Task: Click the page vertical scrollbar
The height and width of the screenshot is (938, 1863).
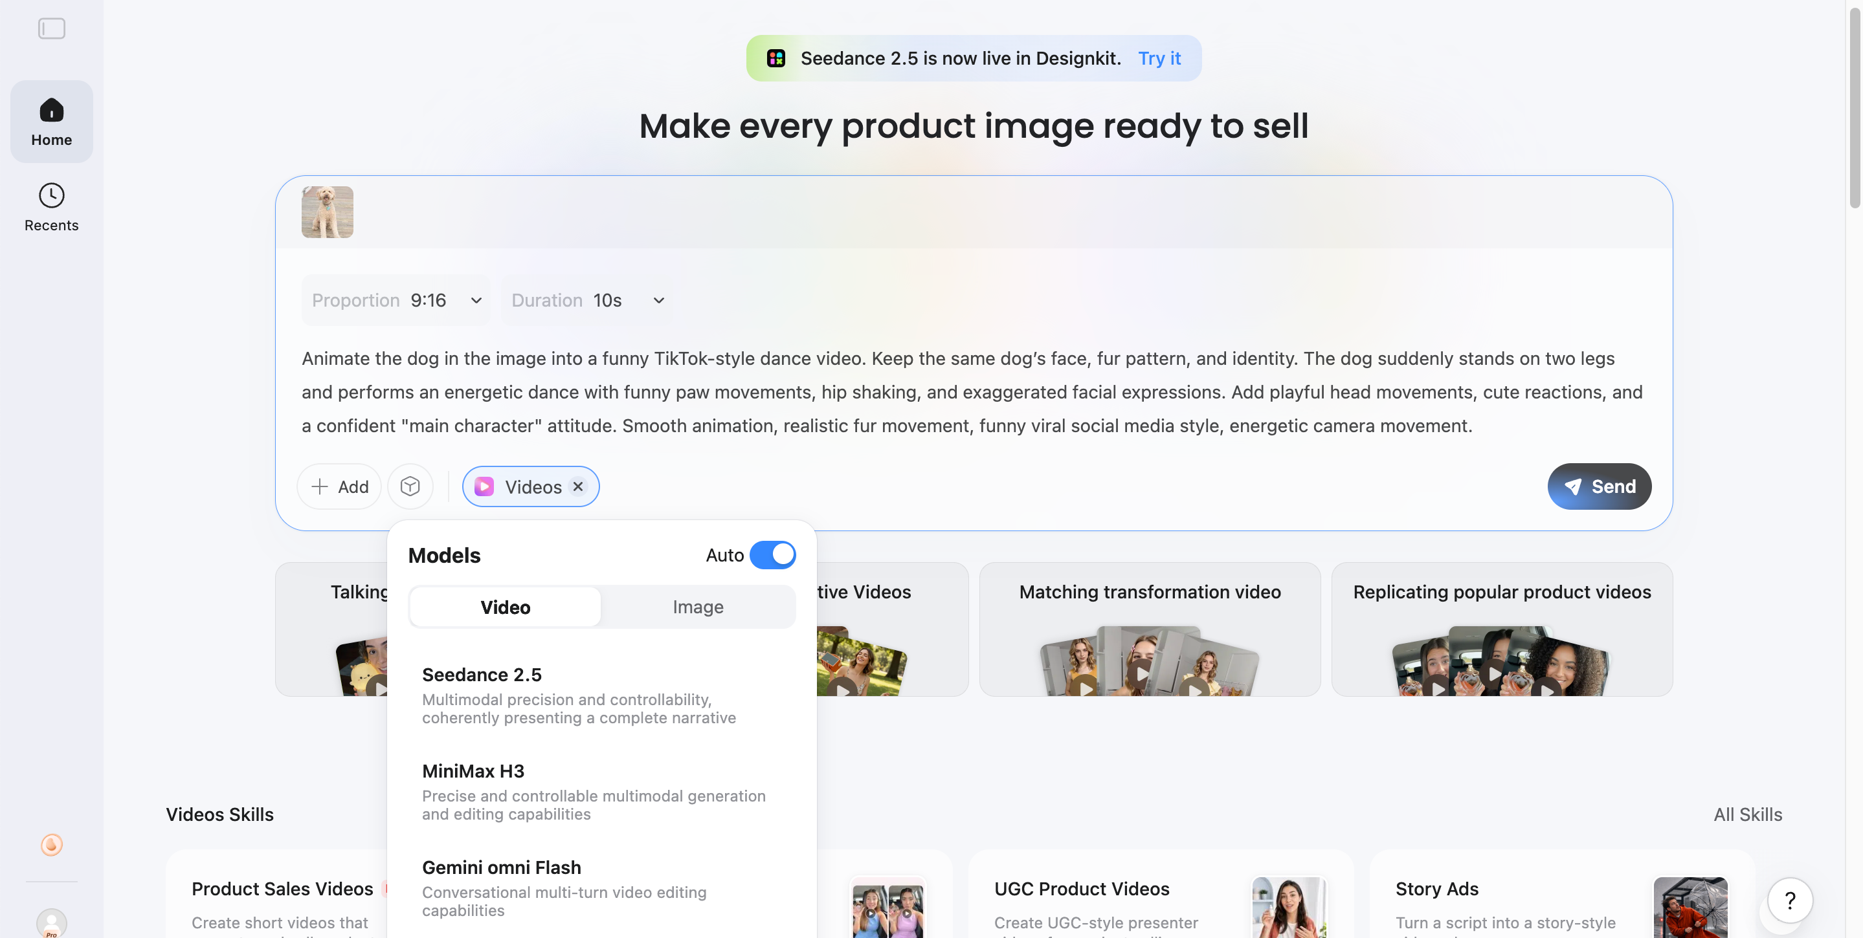Action: [1855, 109]
